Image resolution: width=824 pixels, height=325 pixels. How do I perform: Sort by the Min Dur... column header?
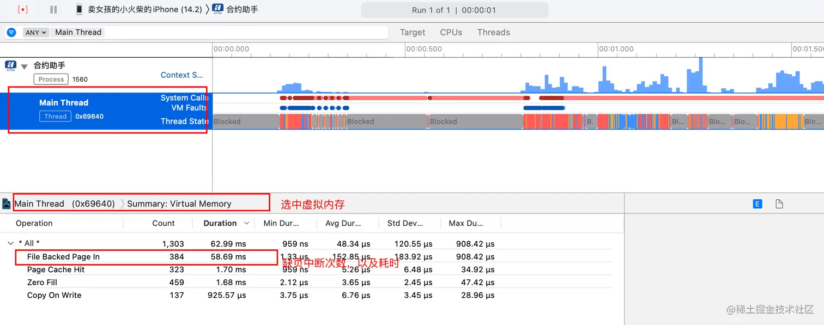click(x=281, y=223)
